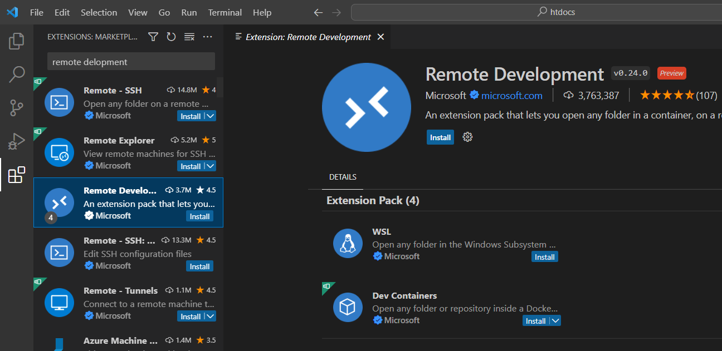Open the Run and Debug view
Screen dimensions: 722x351
[x=17, y=141]
